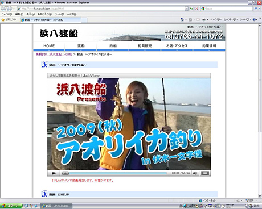Mute the video with the speaker icon

point(195,173)
